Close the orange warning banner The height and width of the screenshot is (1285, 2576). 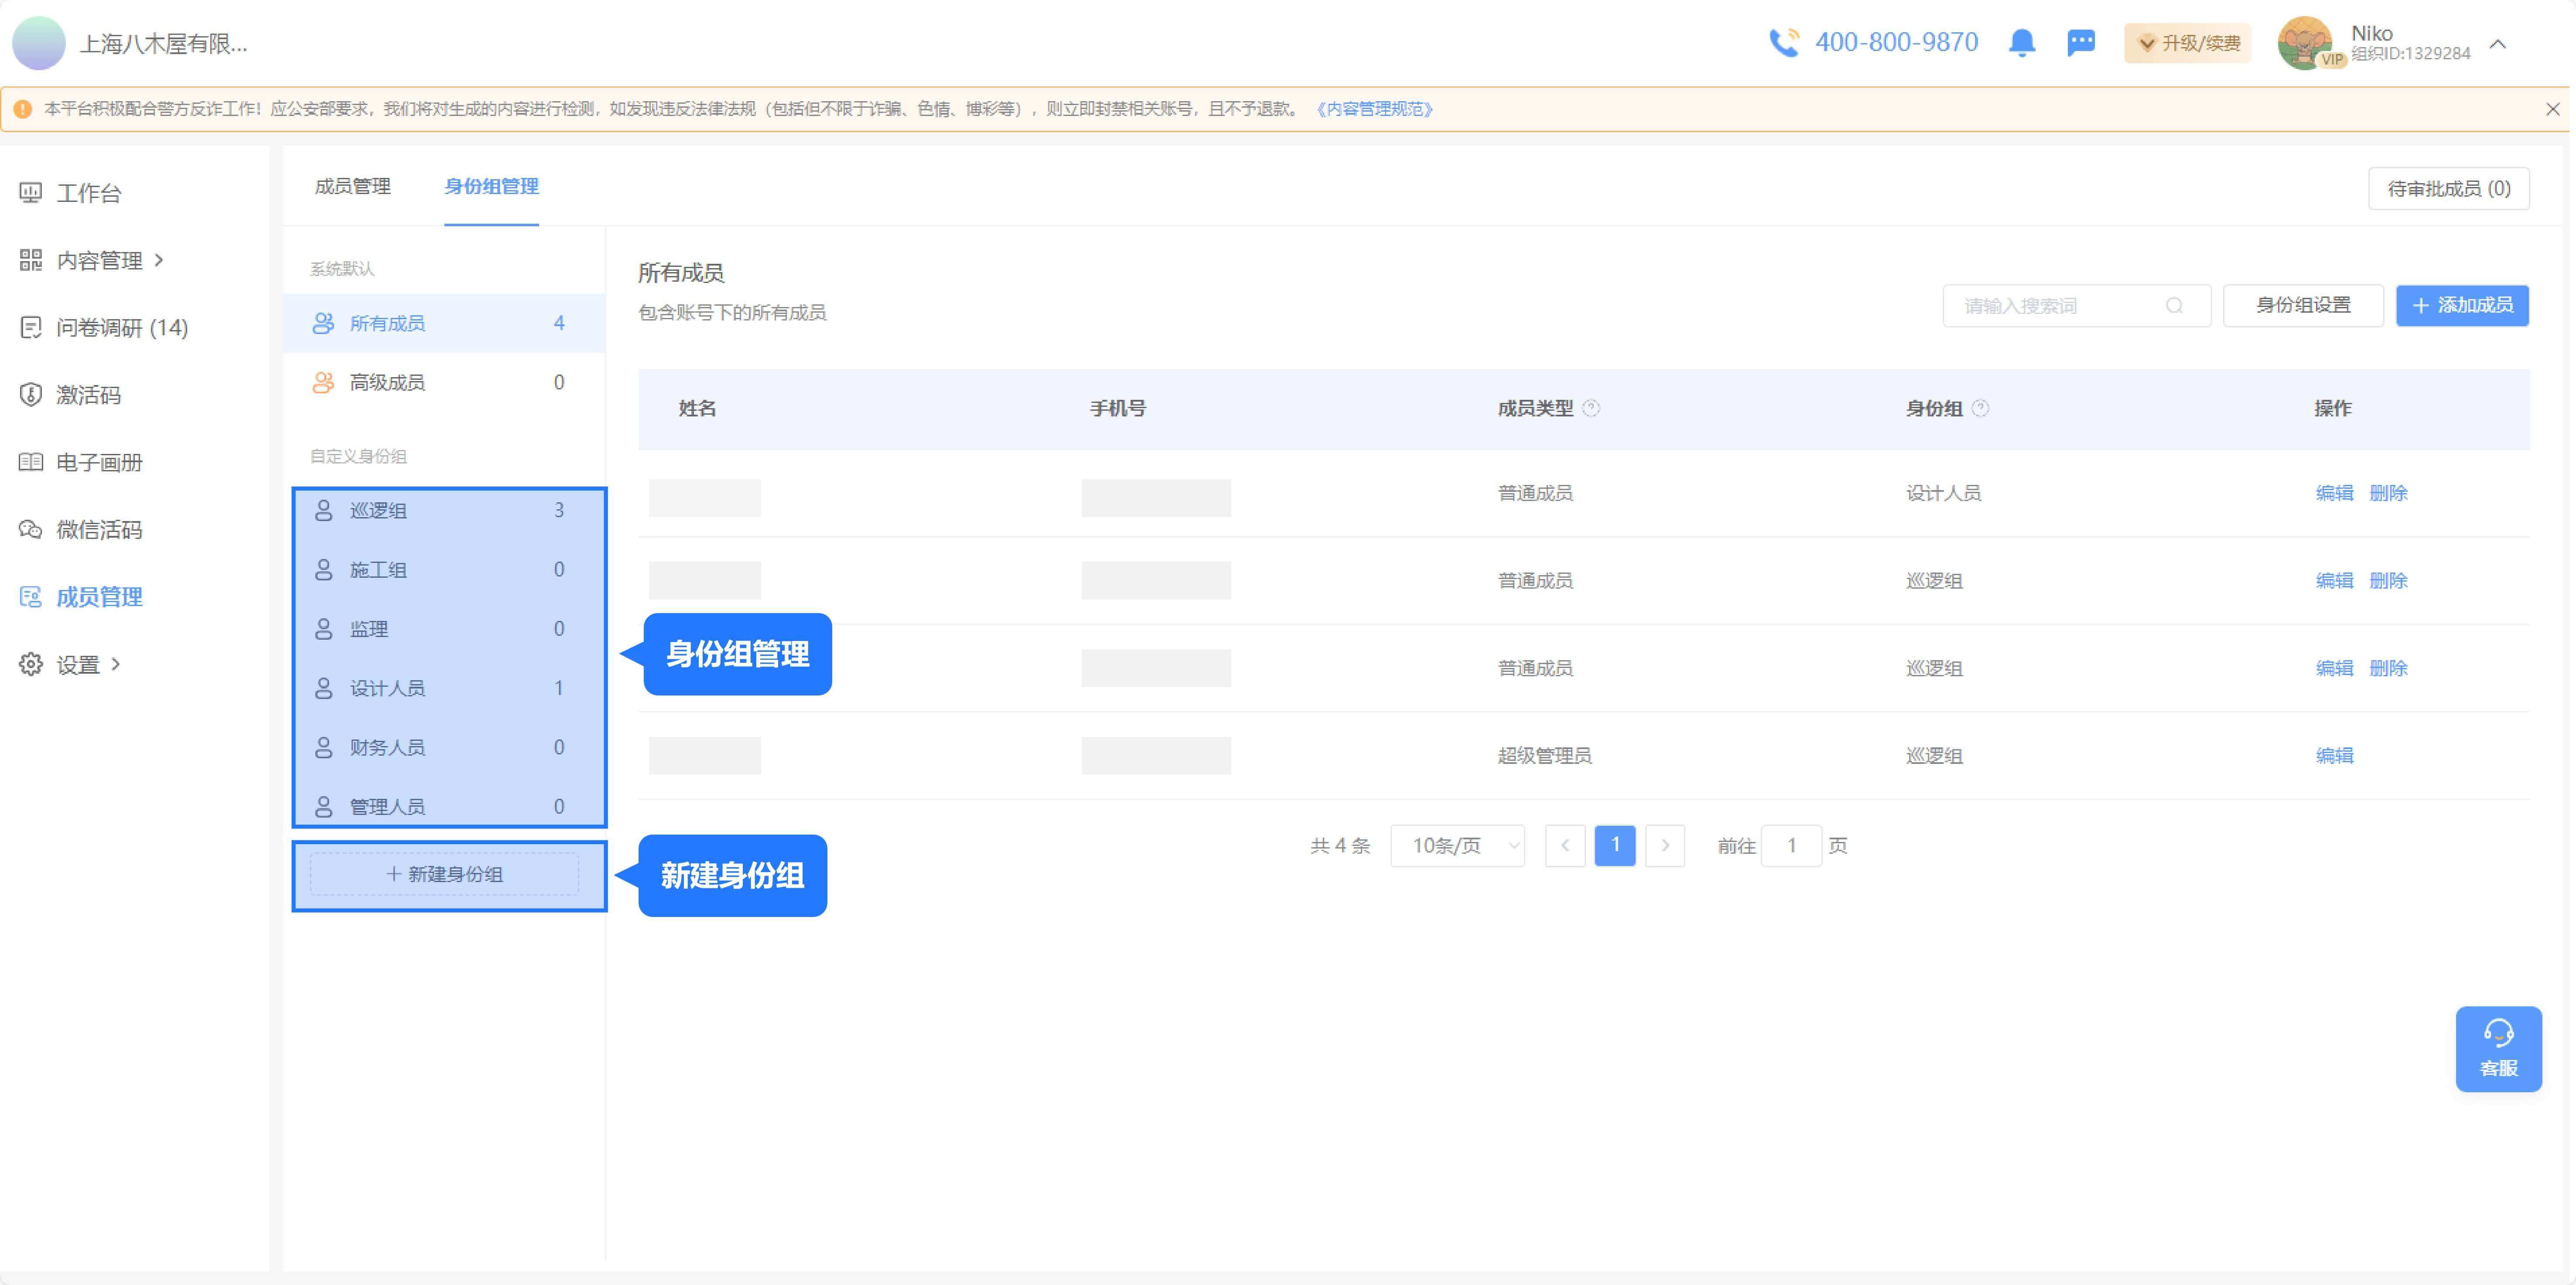[2551, 109]
